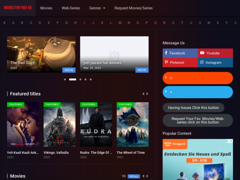Click See All in Movies section
240x180 pixels.
[x=134, y=176]
